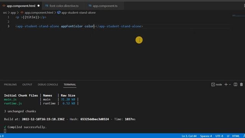Click main.js in terminal output
245x138 pixels.
coord(10,99)
